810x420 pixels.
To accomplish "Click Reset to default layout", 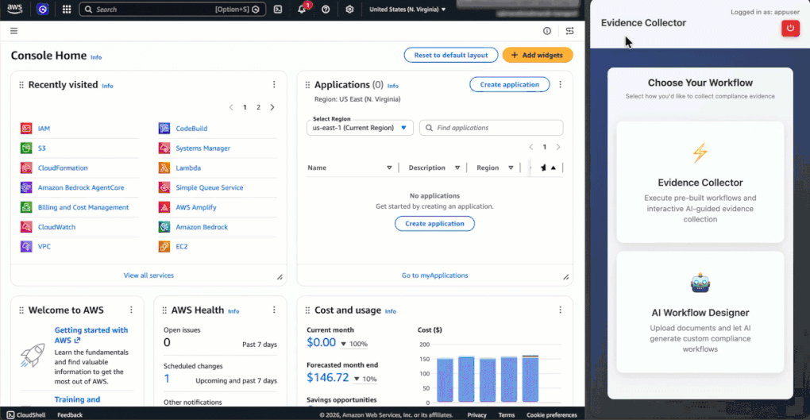I will coord(450,55).
